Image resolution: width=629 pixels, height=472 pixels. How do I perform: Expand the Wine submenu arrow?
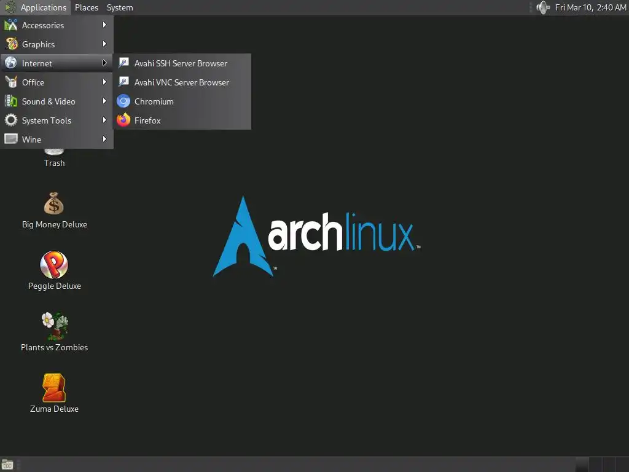pos(104,139)
